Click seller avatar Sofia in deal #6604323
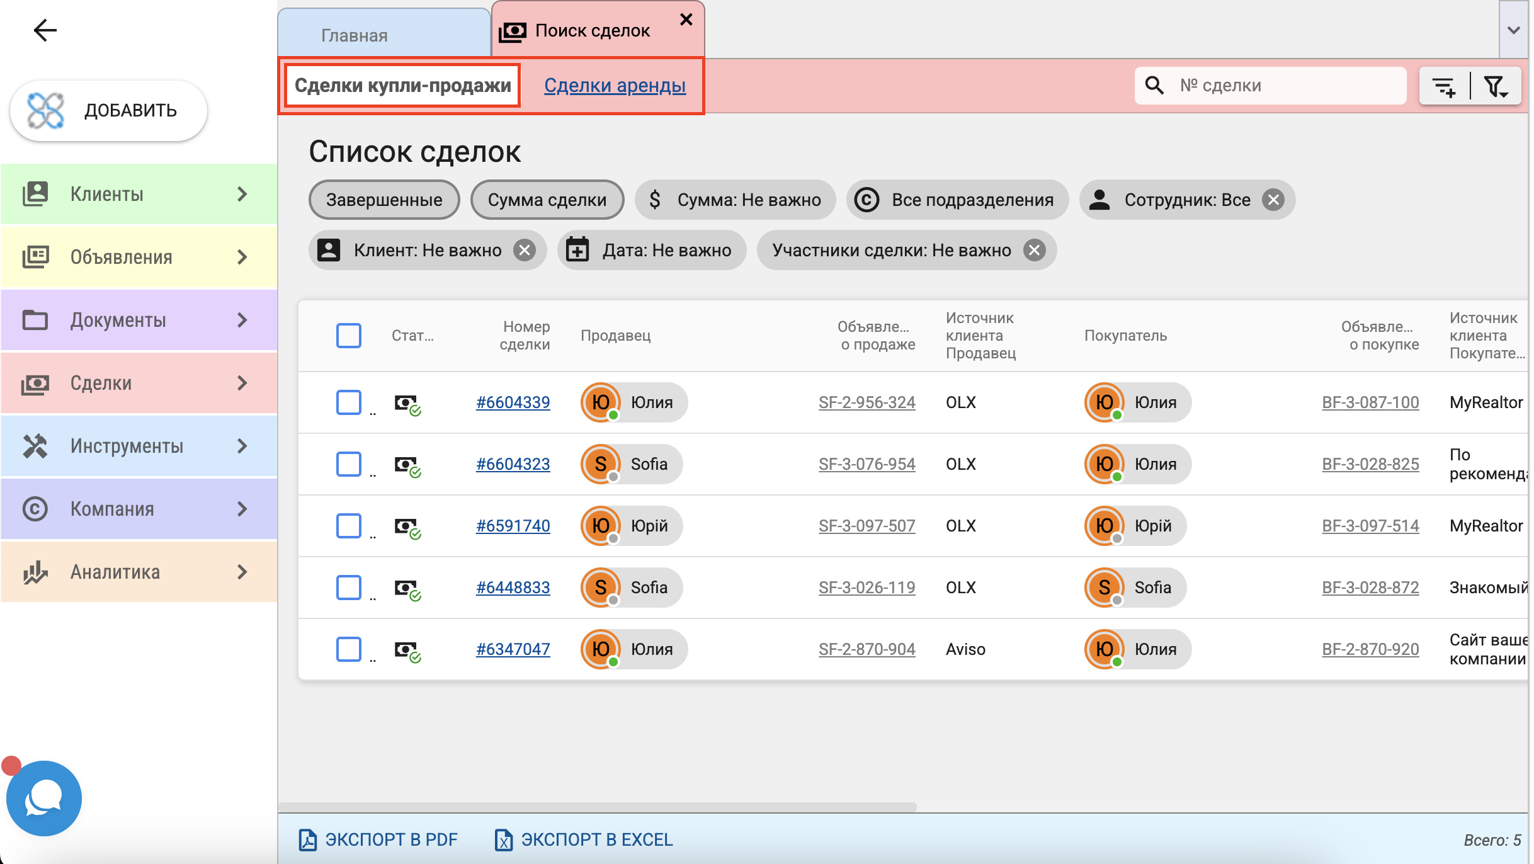 [x=601, y=463]
